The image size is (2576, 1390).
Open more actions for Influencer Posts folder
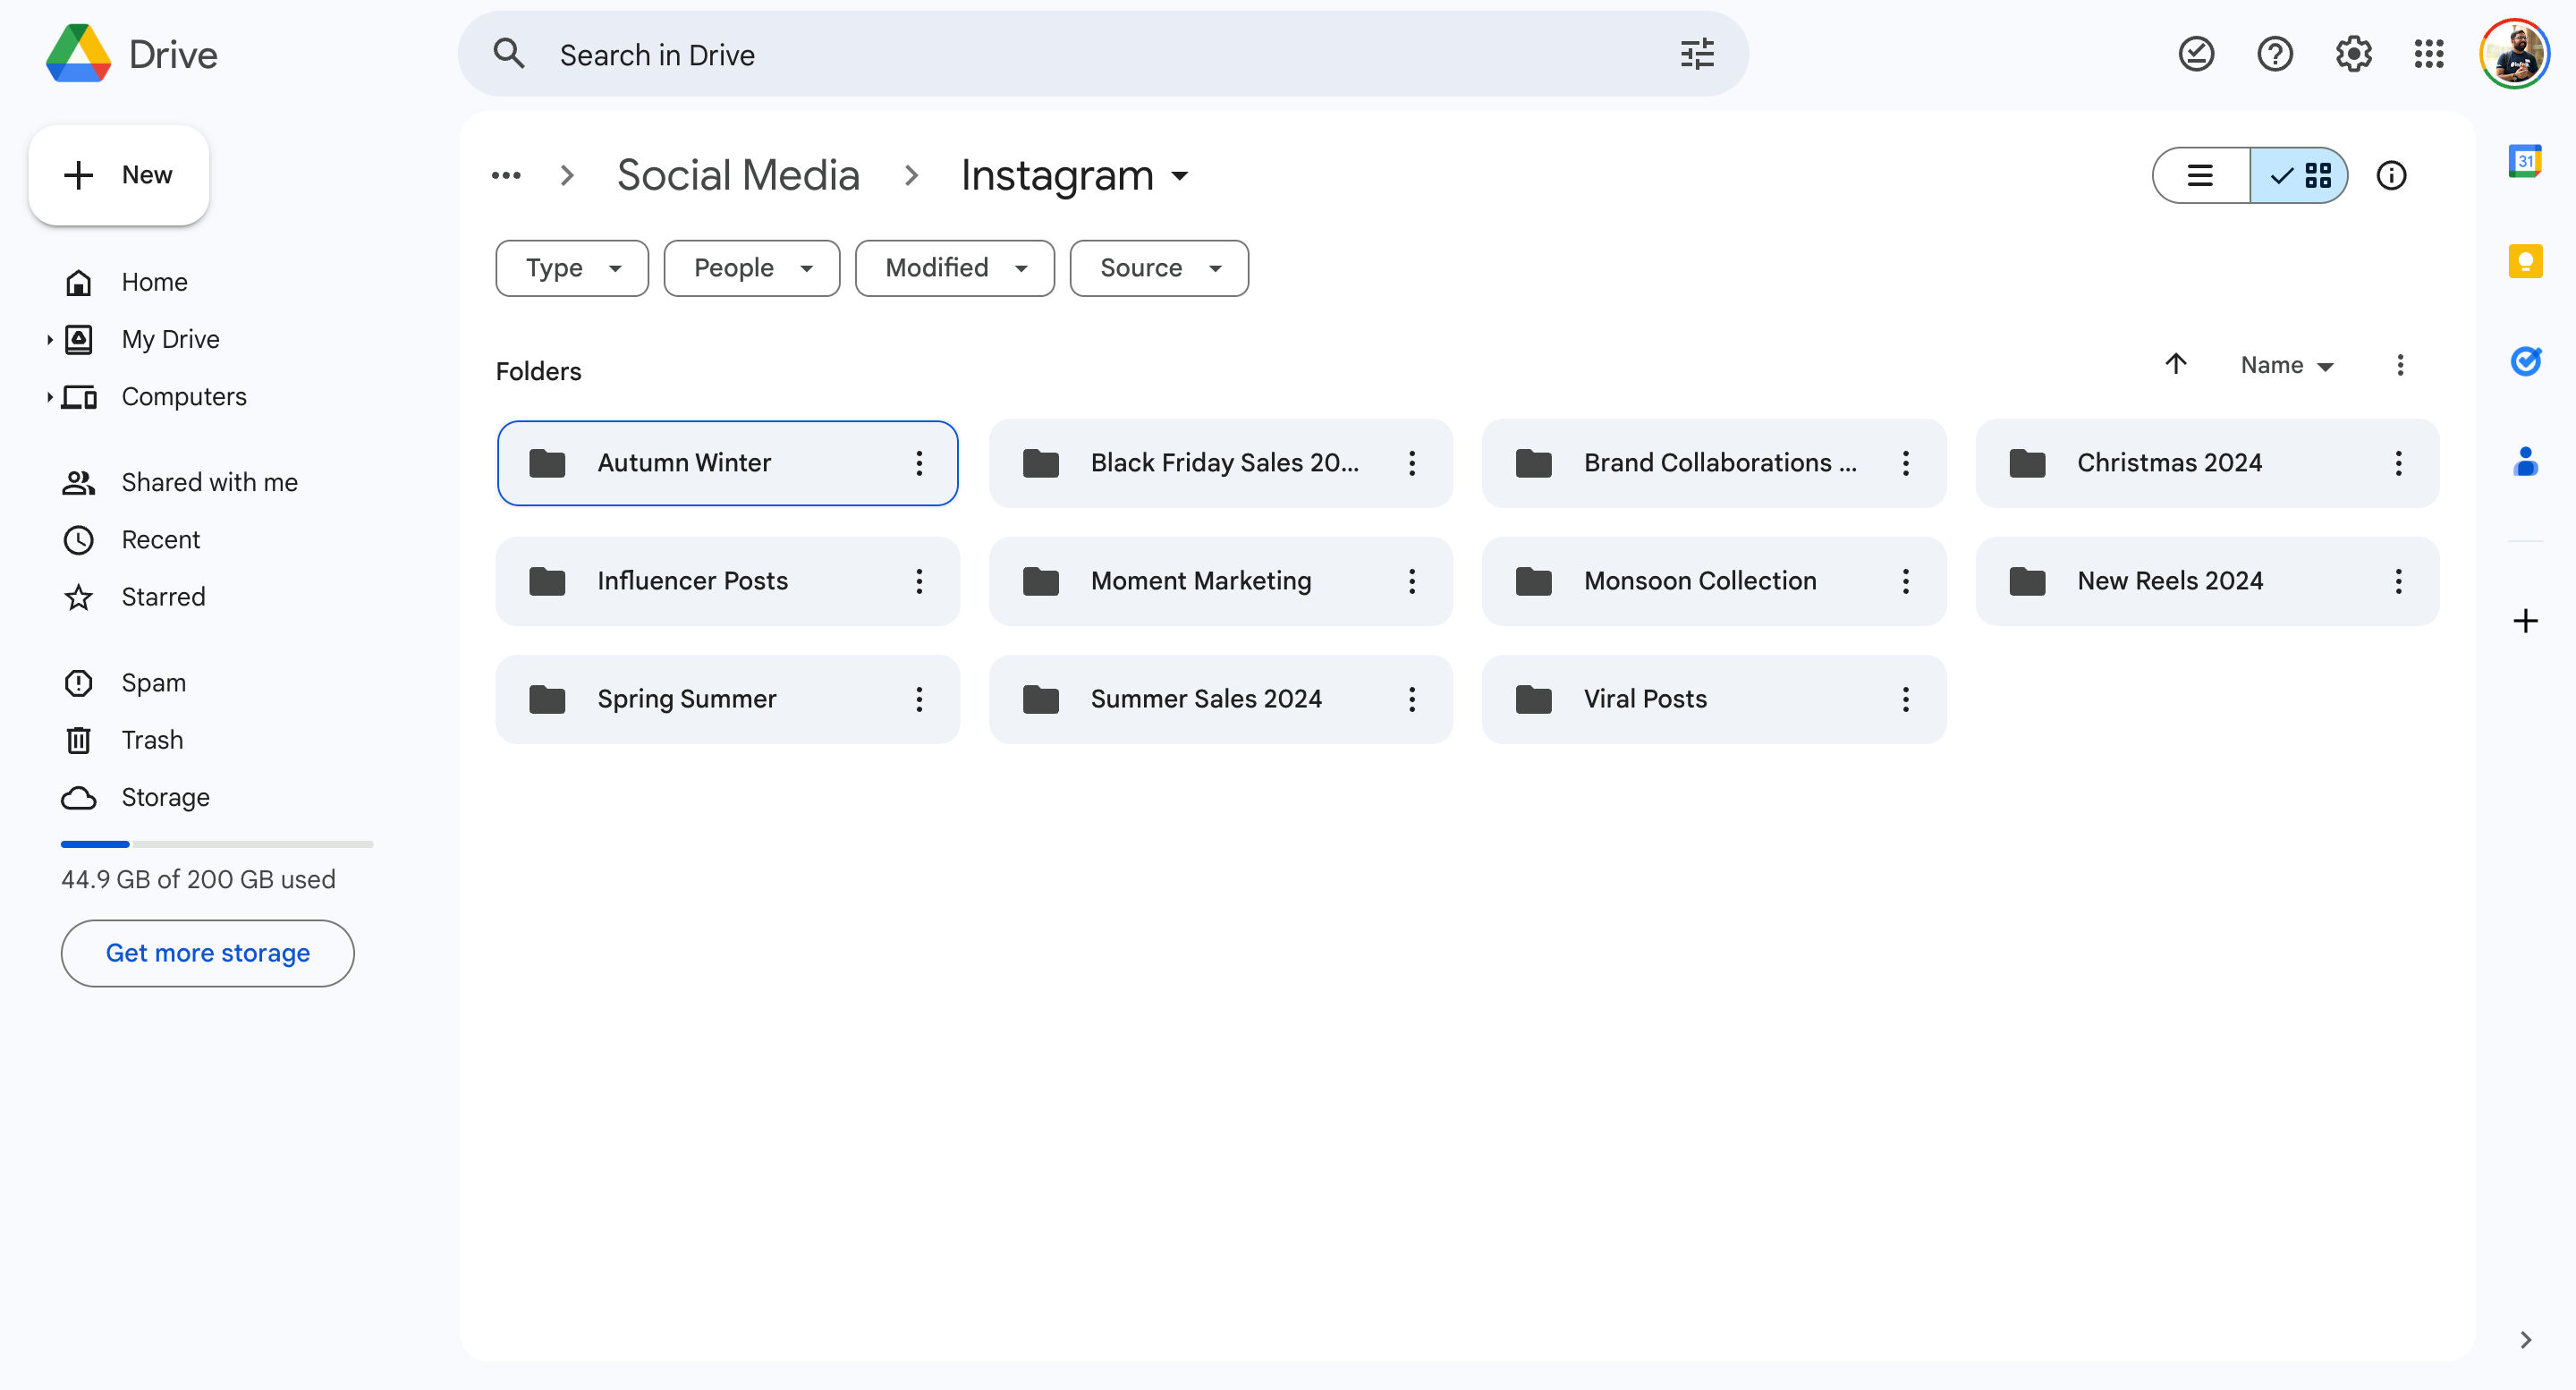(919, 581)
